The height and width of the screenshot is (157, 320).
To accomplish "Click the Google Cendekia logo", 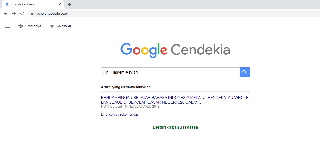I will click(x=175, y=50).
